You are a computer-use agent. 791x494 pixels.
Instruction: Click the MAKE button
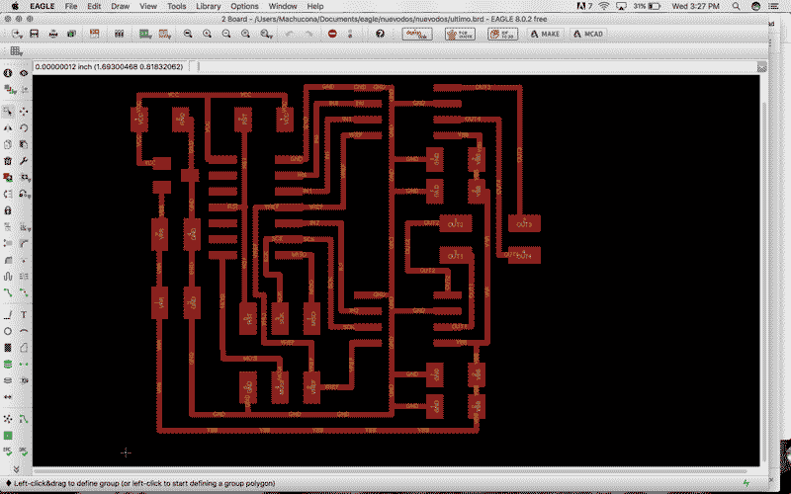coord(545,34)
